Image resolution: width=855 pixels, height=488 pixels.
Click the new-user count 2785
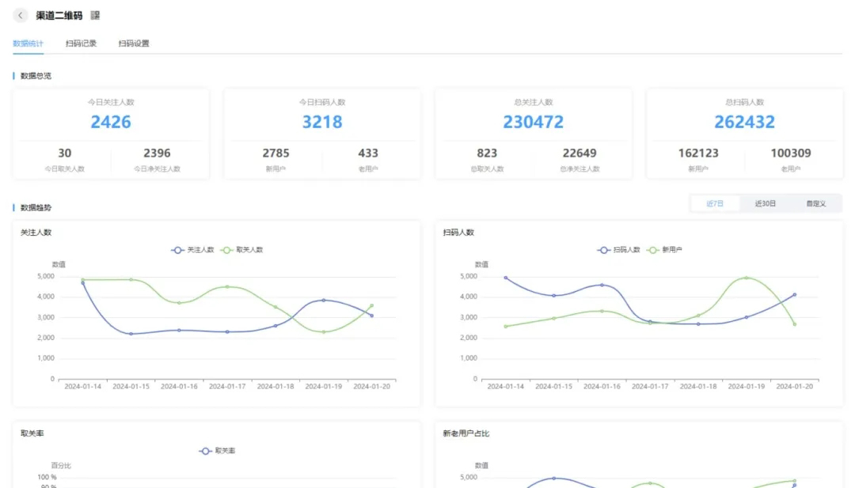(x=276, y=153)
